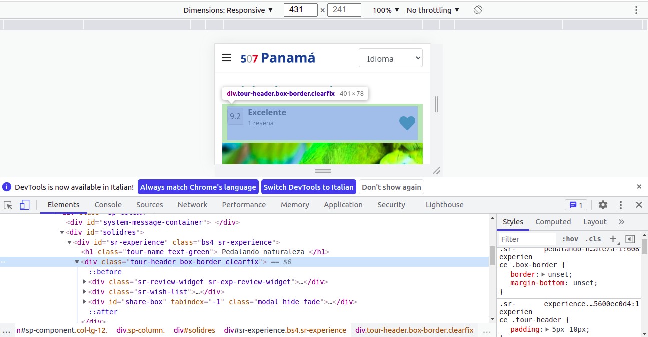Open the device toolbar three-dot menu
The height and width of the screenshot is (337, 648).
pyautogui.click(x=636, y=10)
